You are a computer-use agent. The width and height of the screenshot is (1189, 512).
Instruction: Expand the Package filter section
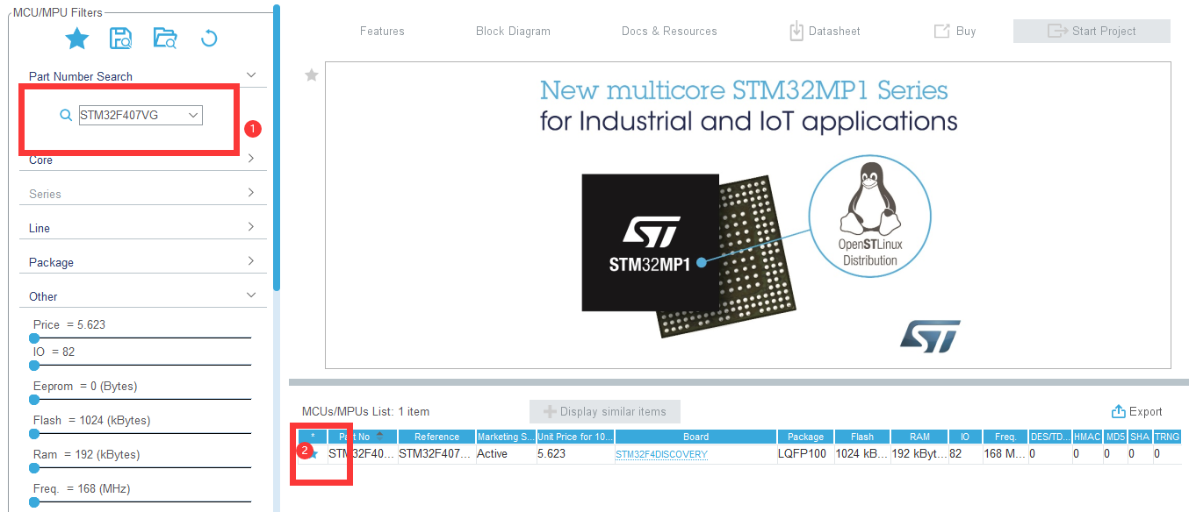pos(251,261)
